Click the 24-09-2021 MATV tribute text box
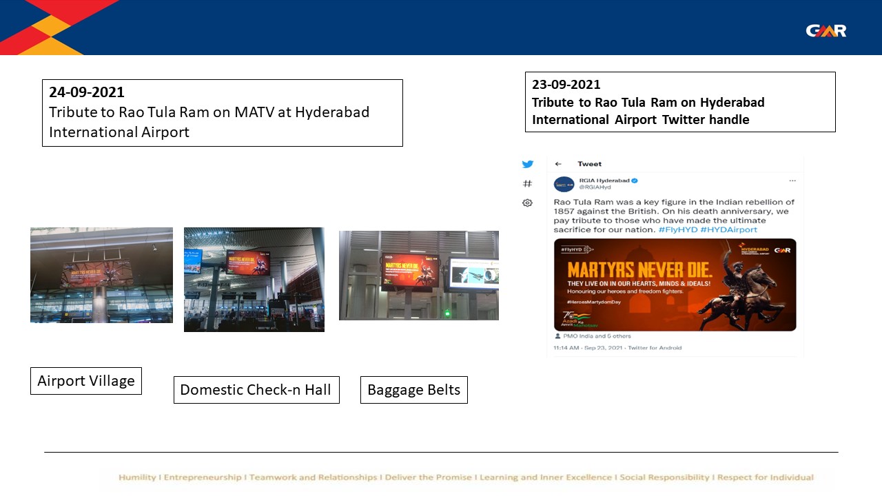The image size is (882, 496). tap(222, 112)
